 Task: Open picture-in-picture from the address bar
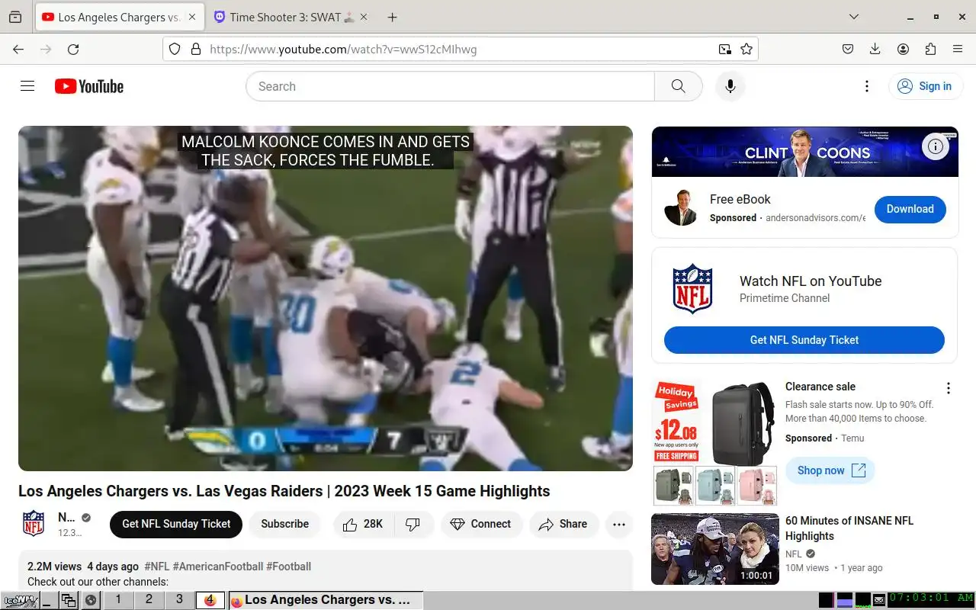coord(724,49)
